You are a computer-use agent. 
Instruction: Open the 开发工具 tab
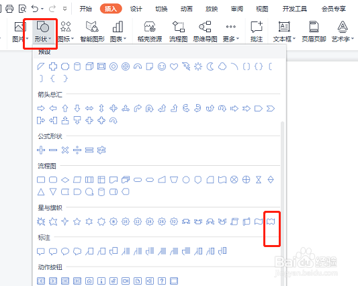(x=295, y=9)
